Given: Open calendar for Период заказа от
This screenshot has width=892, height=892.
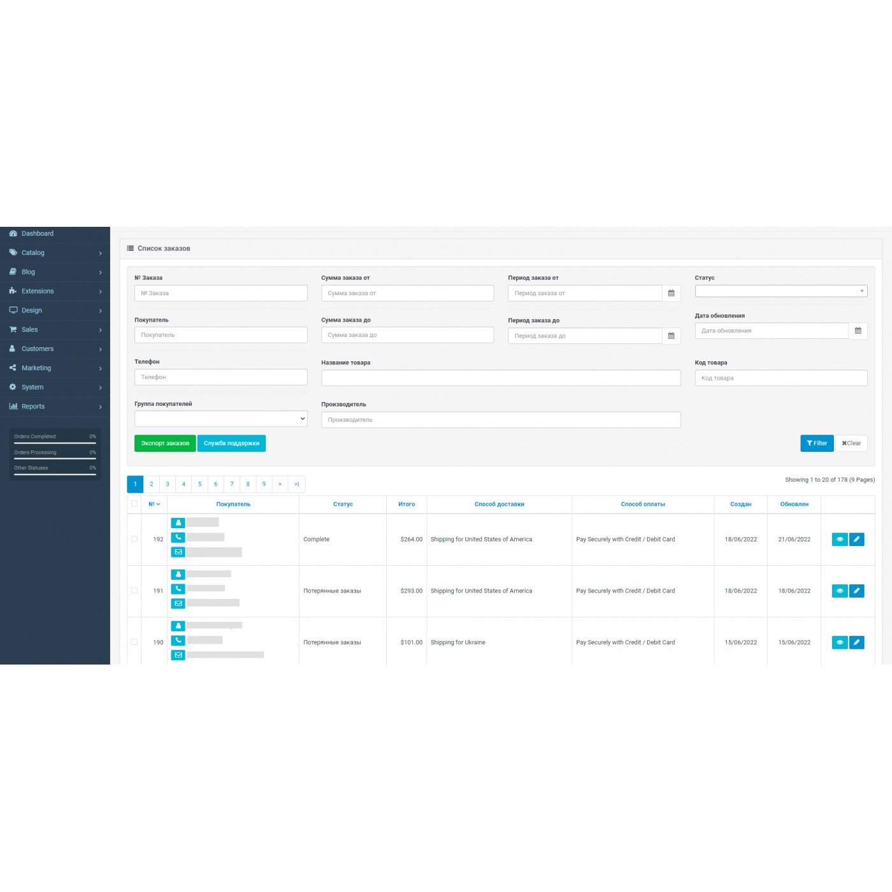Looking at the screenshot, I should pyautogui.click(x=671, y=294).
